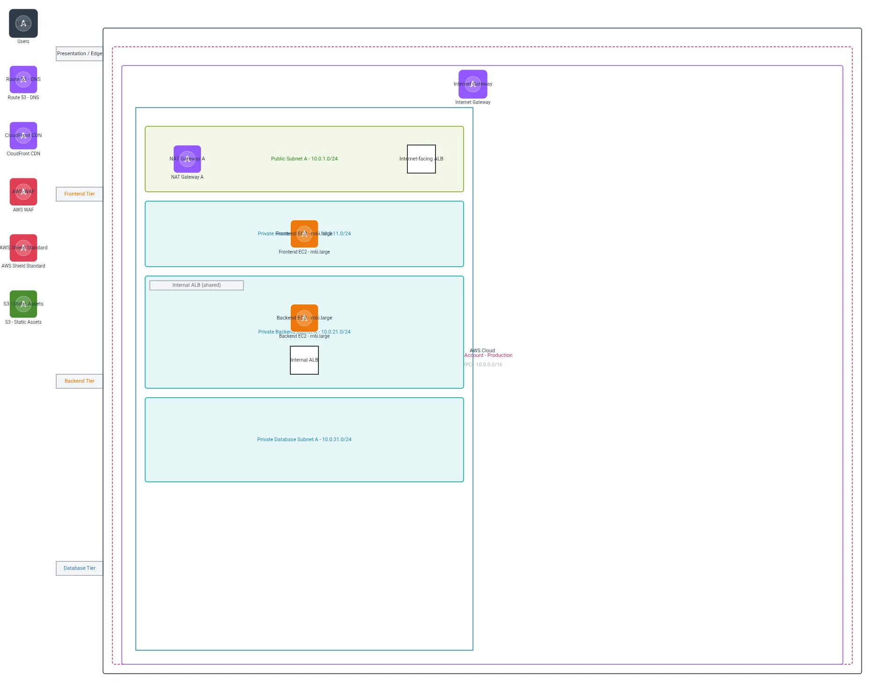Select the Internet Gateway icon
Image resolution: width=871 pixels, height=683 pixels.
(473, 84)
